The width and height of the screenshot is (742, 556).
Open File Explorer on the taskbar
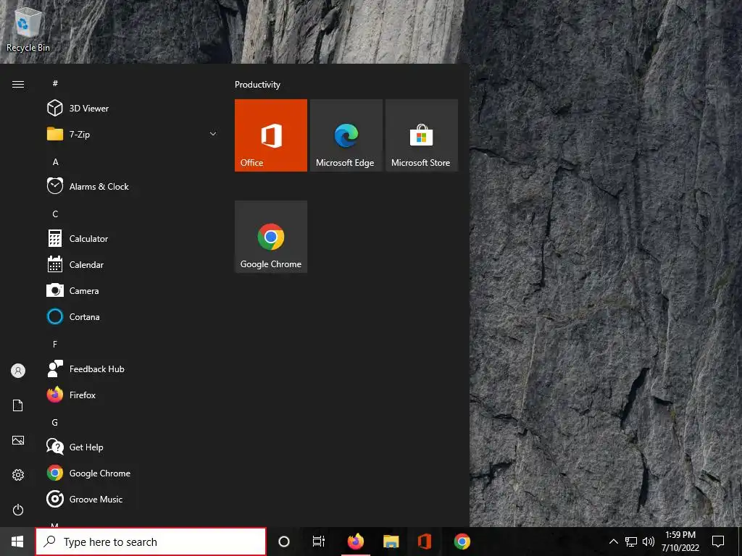(x=391, y=542)
